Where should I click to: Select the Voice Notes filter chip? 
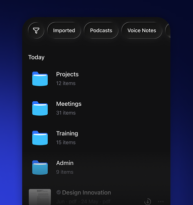point(142,30)
